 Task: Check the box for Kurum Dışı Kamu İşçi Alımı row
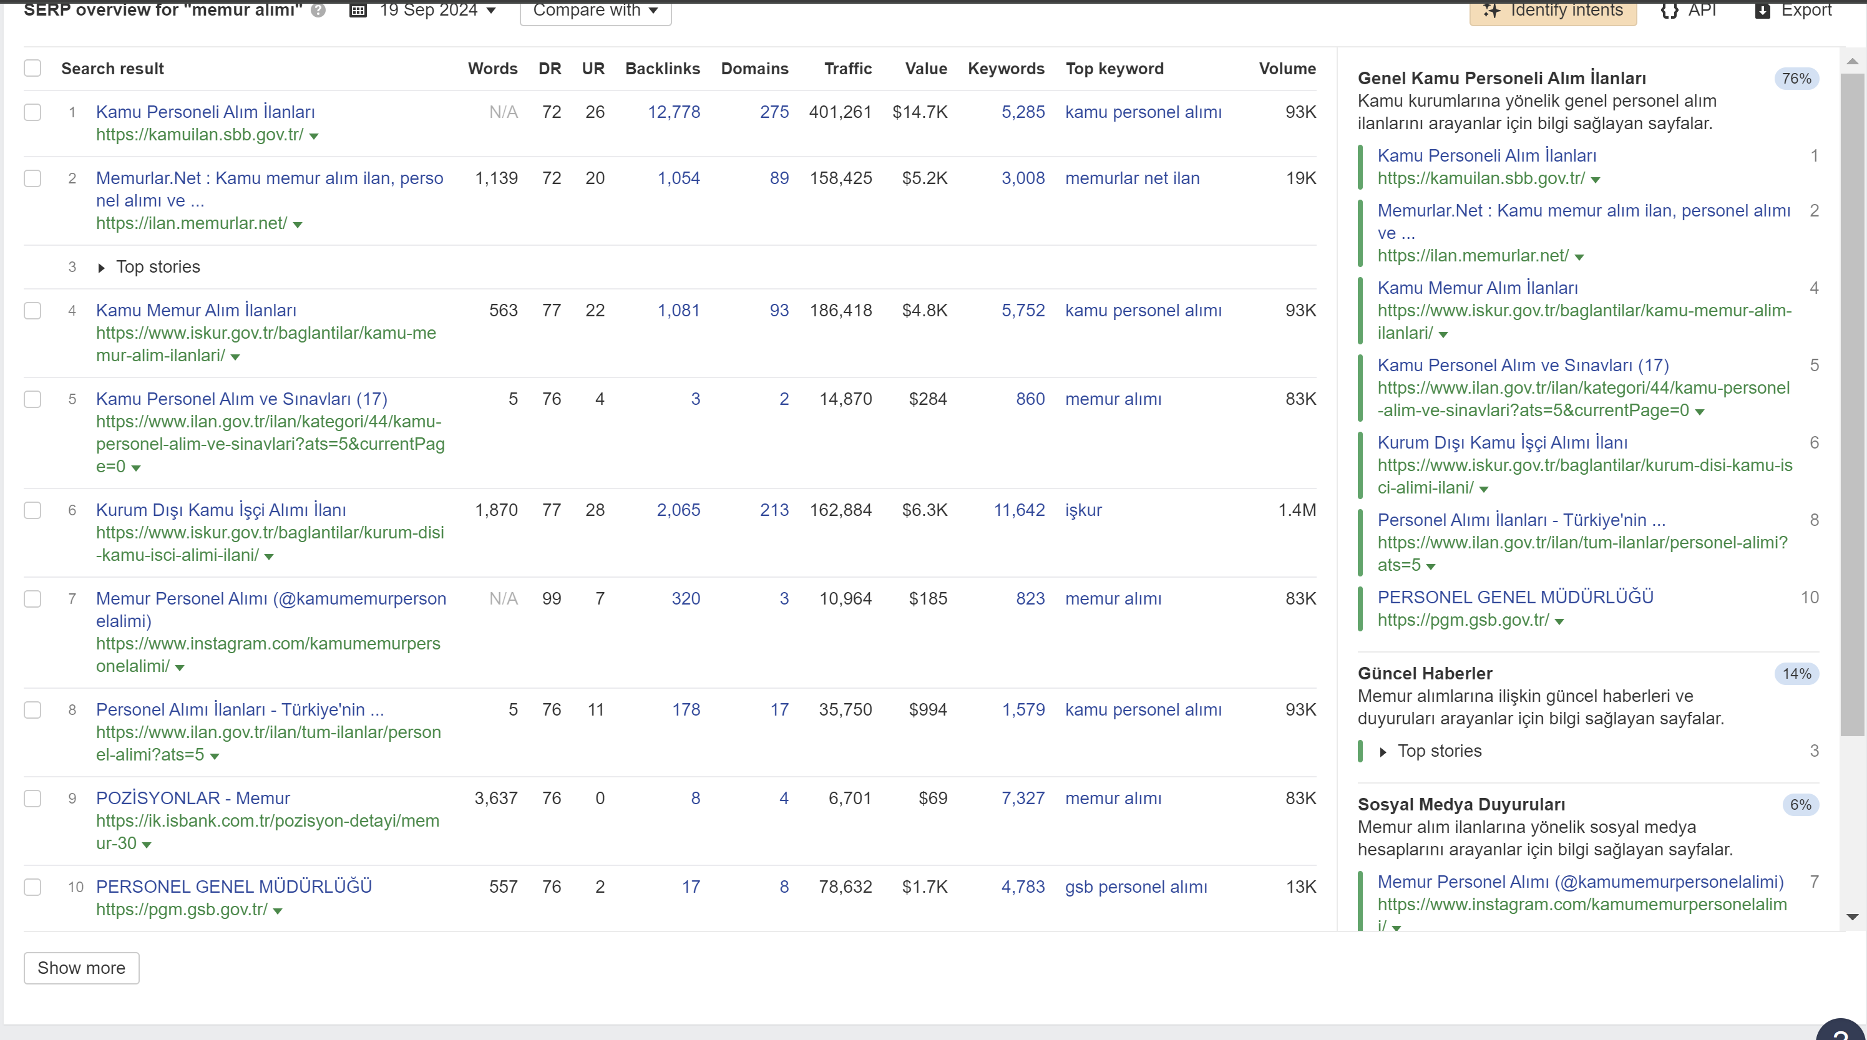(x=32, y=510)
